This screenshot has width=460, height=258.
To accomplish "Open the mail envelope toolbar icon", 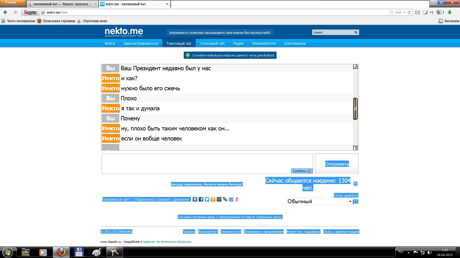I will coord(417,12).
